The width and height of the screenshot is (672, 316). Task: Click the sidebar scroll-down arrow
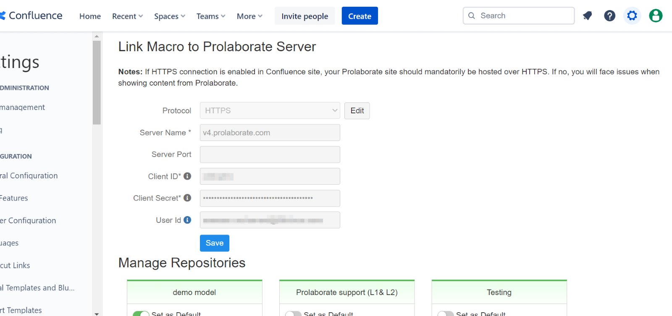click(97, 313)
